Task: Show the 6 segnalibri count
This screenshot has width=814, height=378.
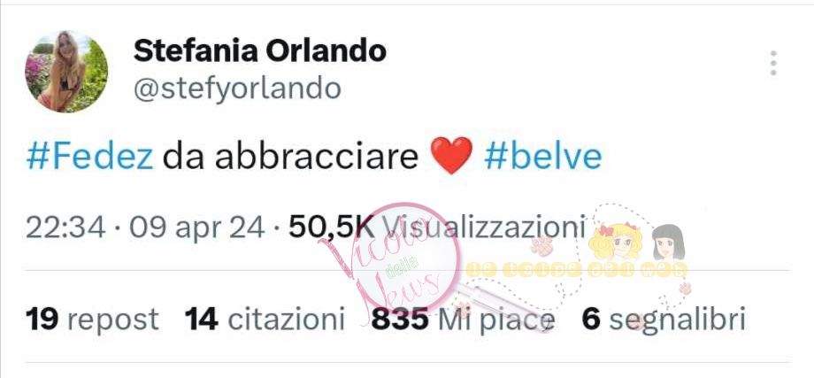Action: 664,319
